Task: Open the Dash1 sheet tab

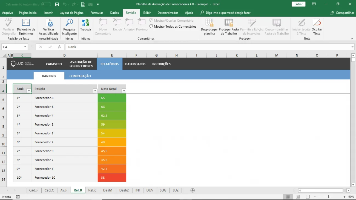Action: pyautogui.click(x=108, y=190)
